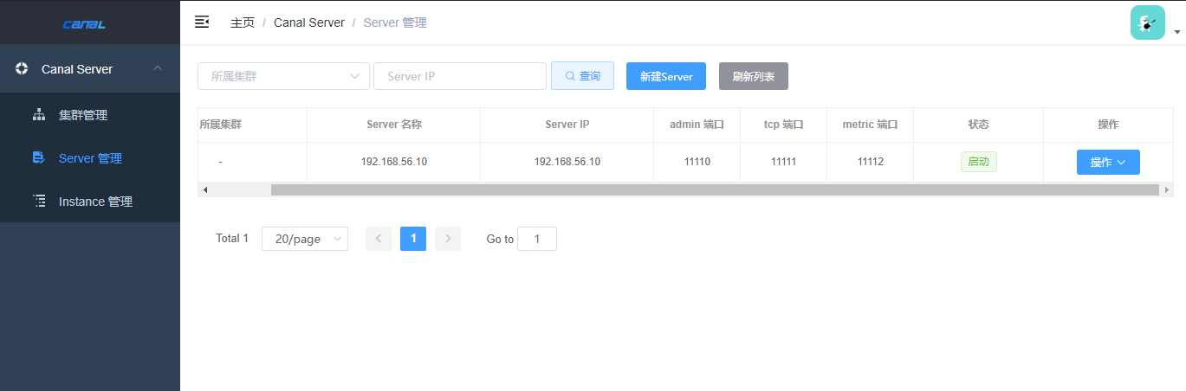The width and height of the screenshot is (1186, 391).
Task: Click Canal Server breadcrumb
Action: click(x=309, y=22)
